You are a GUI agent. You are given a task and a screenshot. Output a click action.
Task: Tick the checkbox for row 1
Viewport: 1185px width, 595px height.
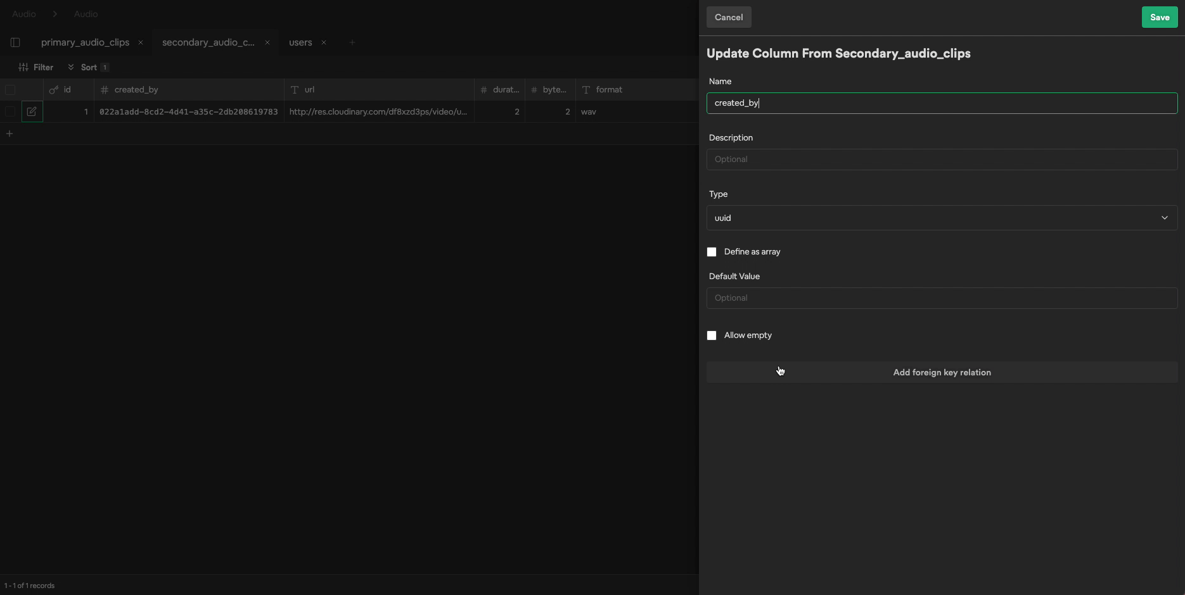pos(10,111)
